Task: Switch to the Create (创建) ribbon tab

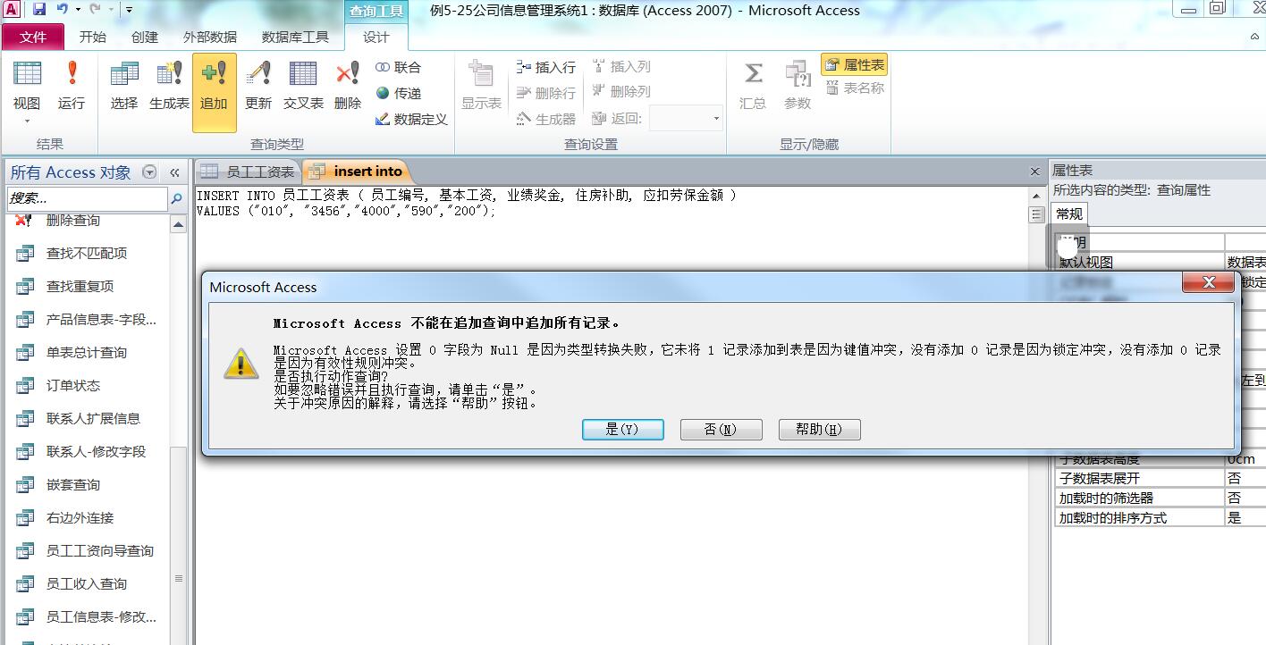Action: [x=144, y=37]
